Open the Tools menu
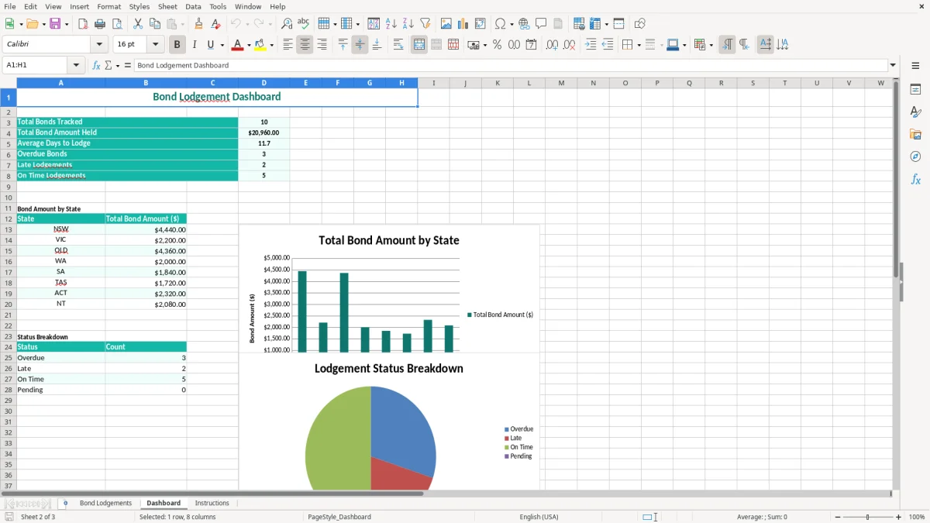This screenshot has width=930, height=523. click(x=218, y=6)
